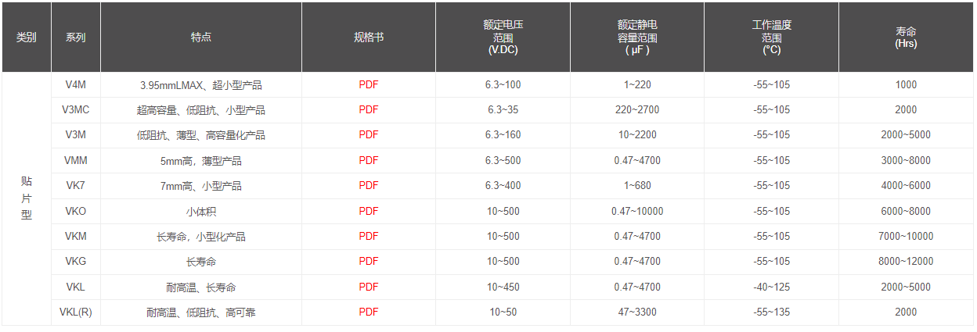
Task: Open the VKL(R) series PDF datasheet
Action: coord(368,312)
